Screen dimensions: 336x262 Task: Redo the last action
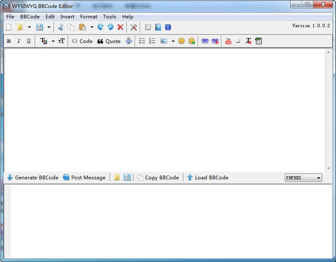[x=111, y=27]
